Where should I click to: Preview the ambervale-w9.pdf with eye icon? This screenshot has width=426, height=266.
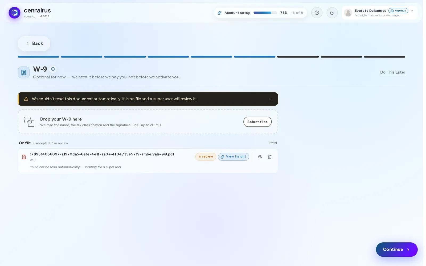(260, 157)
